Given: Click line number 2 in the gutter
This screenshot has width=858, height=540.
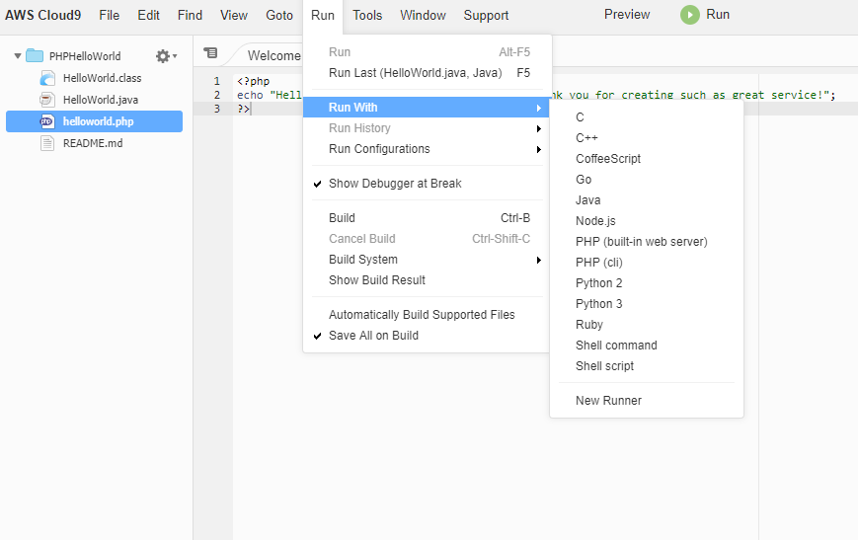Looking at the screenshot, I should 216,95.
